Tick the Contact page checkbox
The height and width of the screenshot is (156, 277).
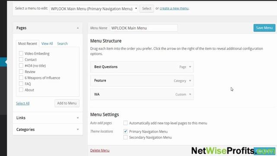point(21,59)
